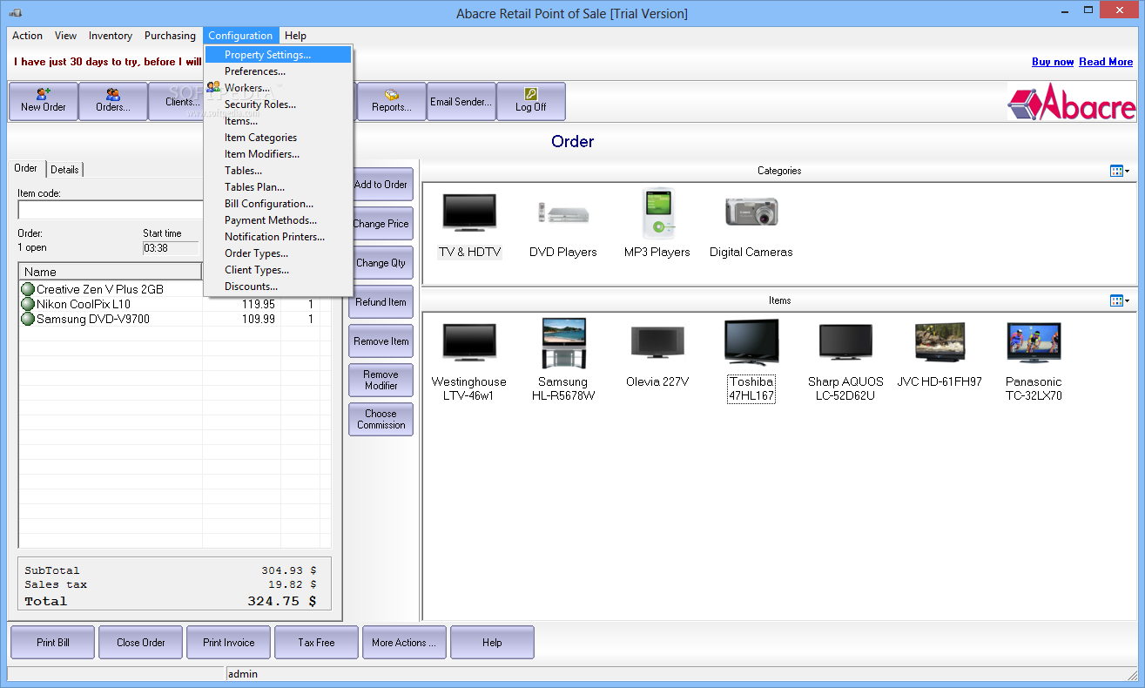1145x688 pixels.
Task: Focus the Item code input field
Action: pyautogui.click(x=111, y=210)
